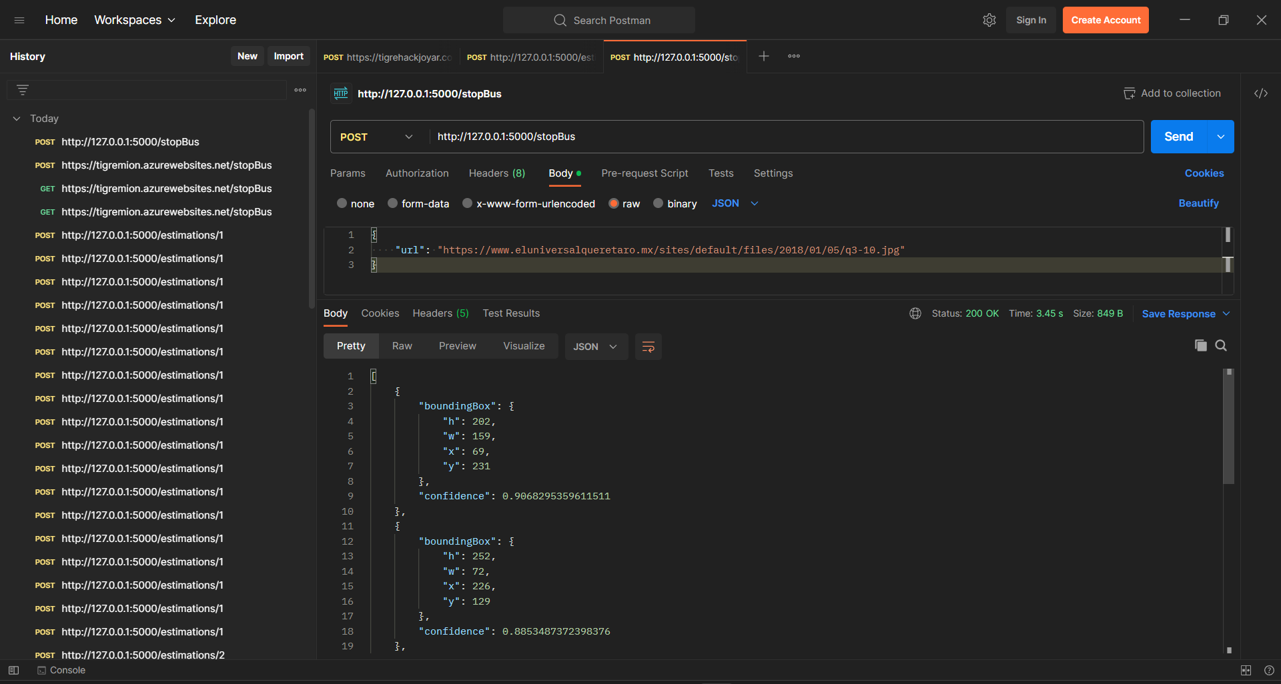Screen dimensions: 1281x684
Task: Open the Raw response view tab
Action: 402,346
